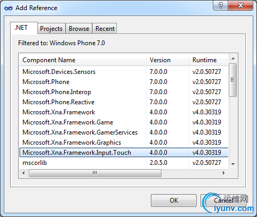Switch to the Projects tab

pos(51,29)
